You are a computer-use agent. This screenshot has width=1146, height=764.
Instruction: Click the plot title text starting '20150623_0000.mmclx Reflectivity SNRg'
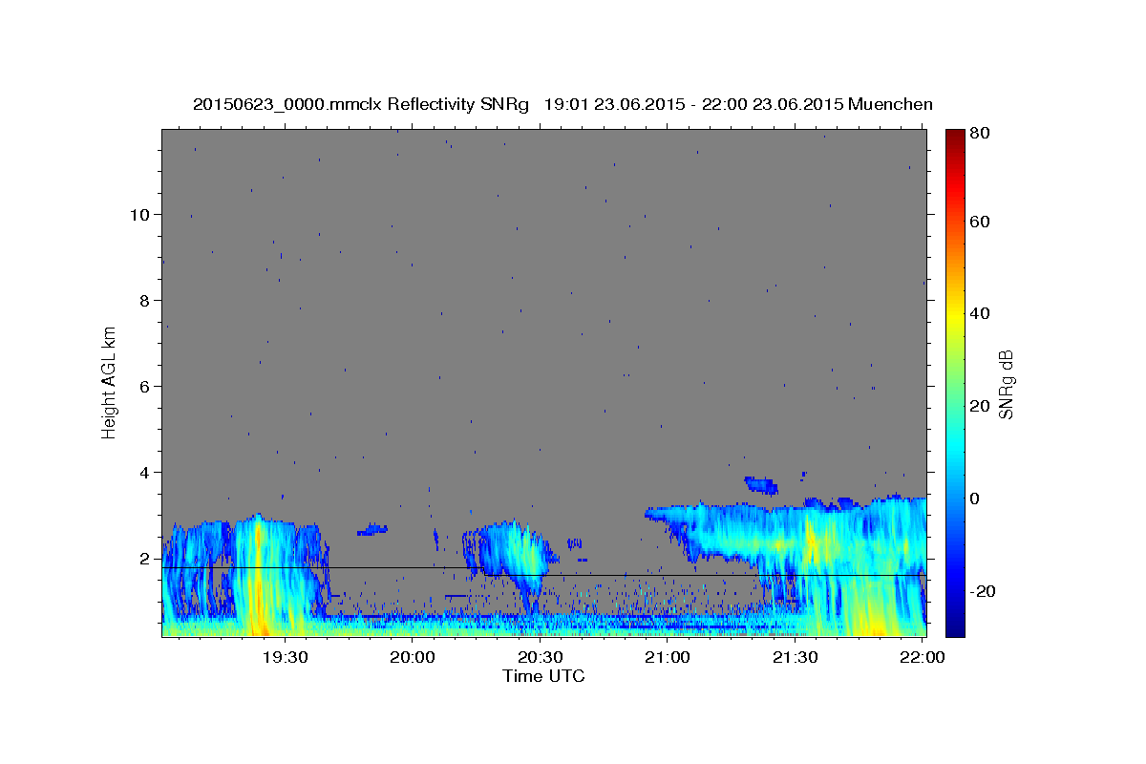point(562,104)
